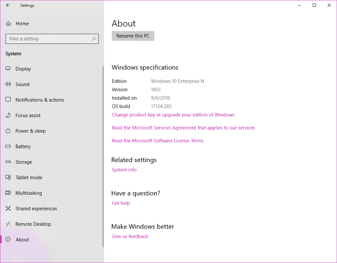This screenshot has height=263, width=337.
Task: Select Focus assist in sidebar
Action: (28, 115)
